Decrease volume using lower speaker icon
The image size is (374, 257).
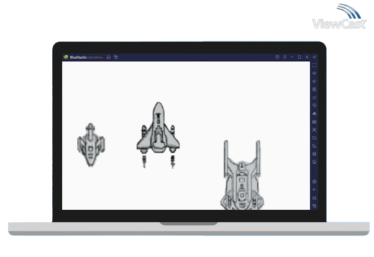tap(314, 81)
